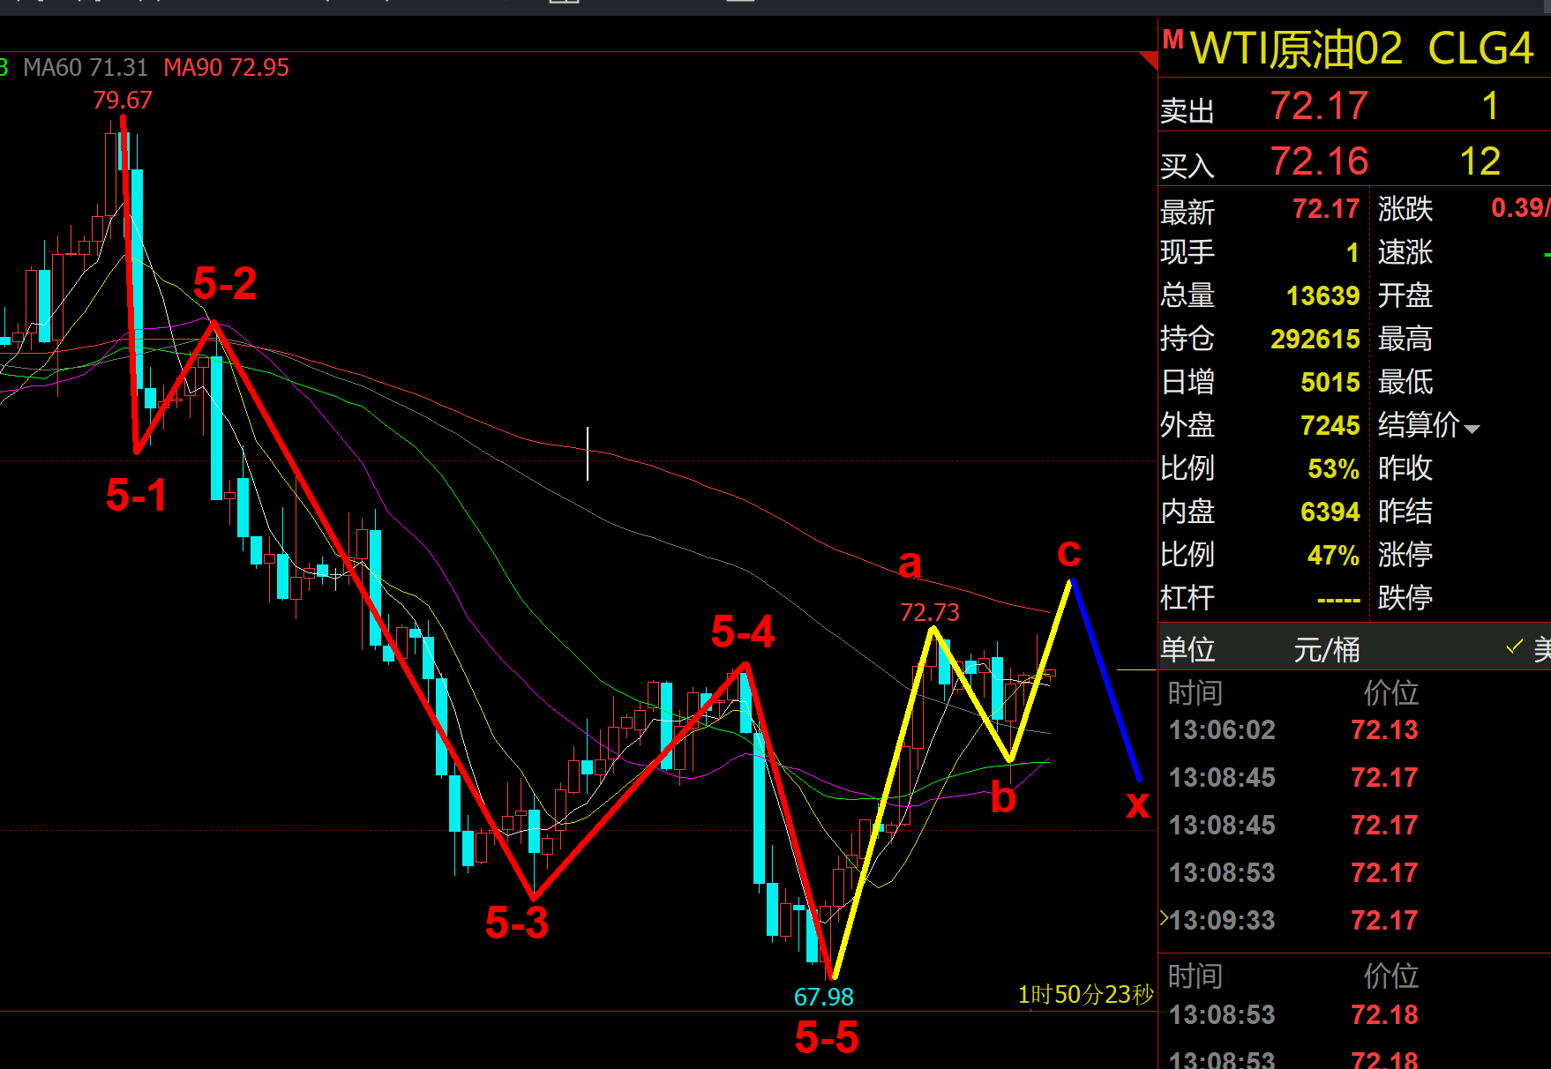Click the 涨停 label

(1405, 555)
